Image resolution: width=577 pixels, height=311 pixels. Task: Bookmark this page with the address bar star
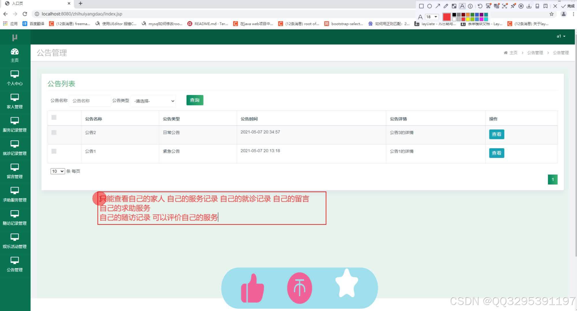click(x=552, y=14)
